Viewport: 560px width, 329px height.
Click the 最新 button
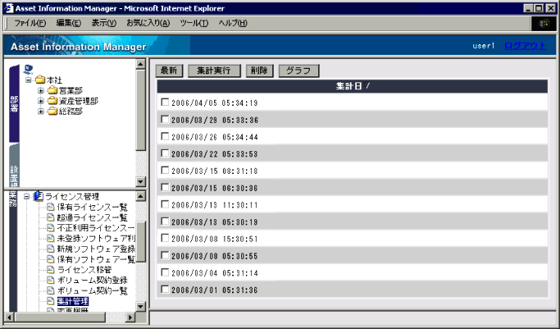click(169, 71)
